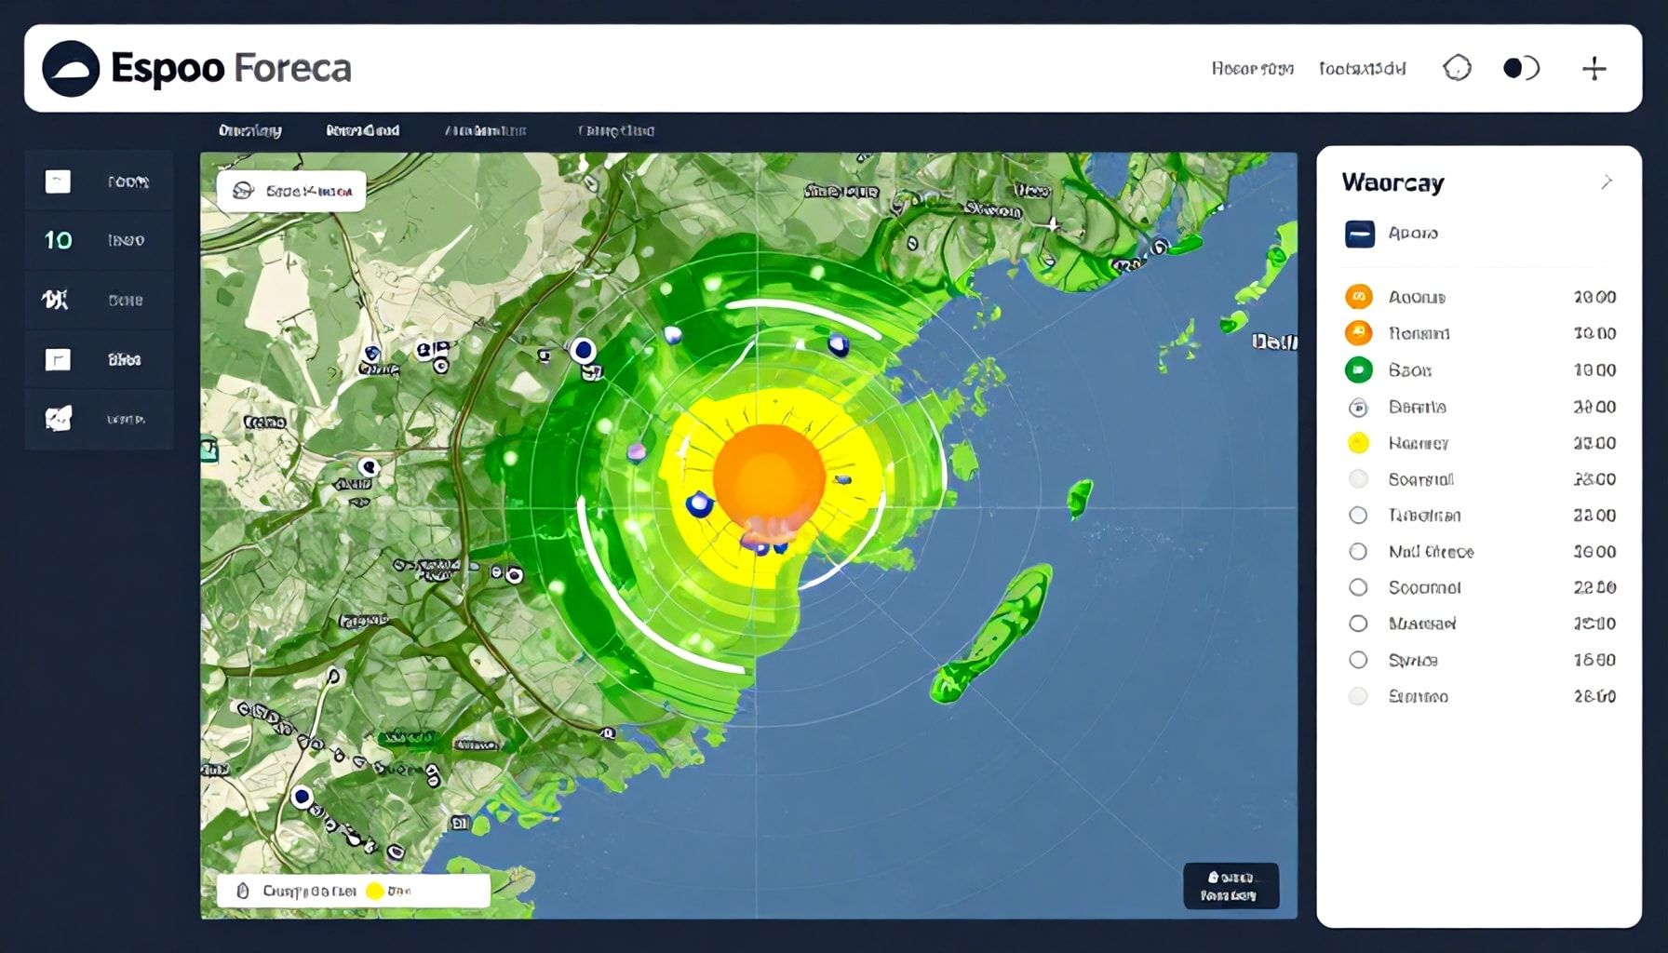Click the first text link in header
The image size is (1668, 953).
point(1252,69)
